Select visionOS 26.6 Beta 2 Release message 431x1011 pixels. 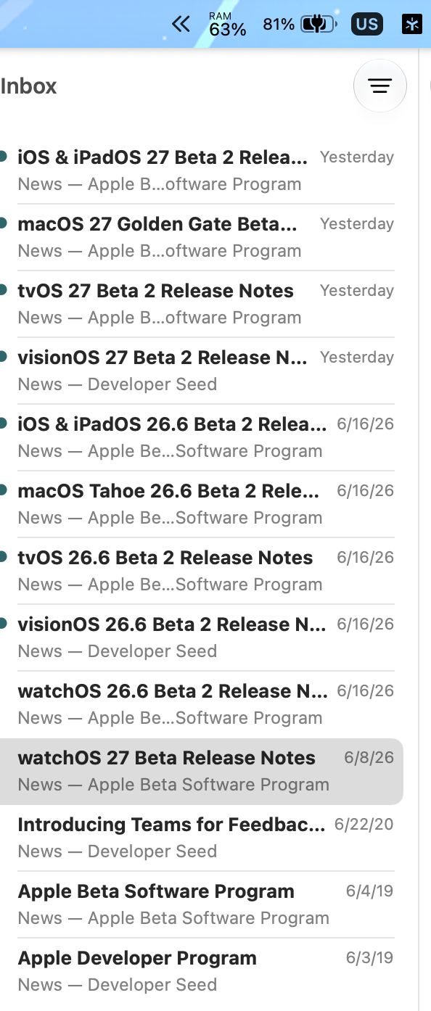(197, 637)
